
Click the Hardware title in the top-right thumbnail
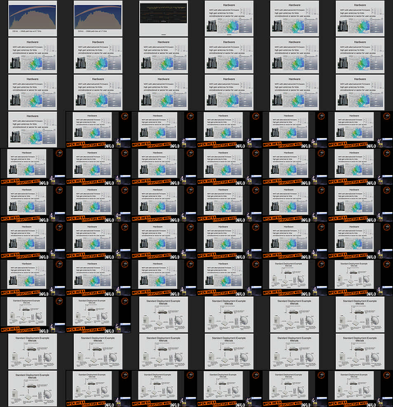360,5
